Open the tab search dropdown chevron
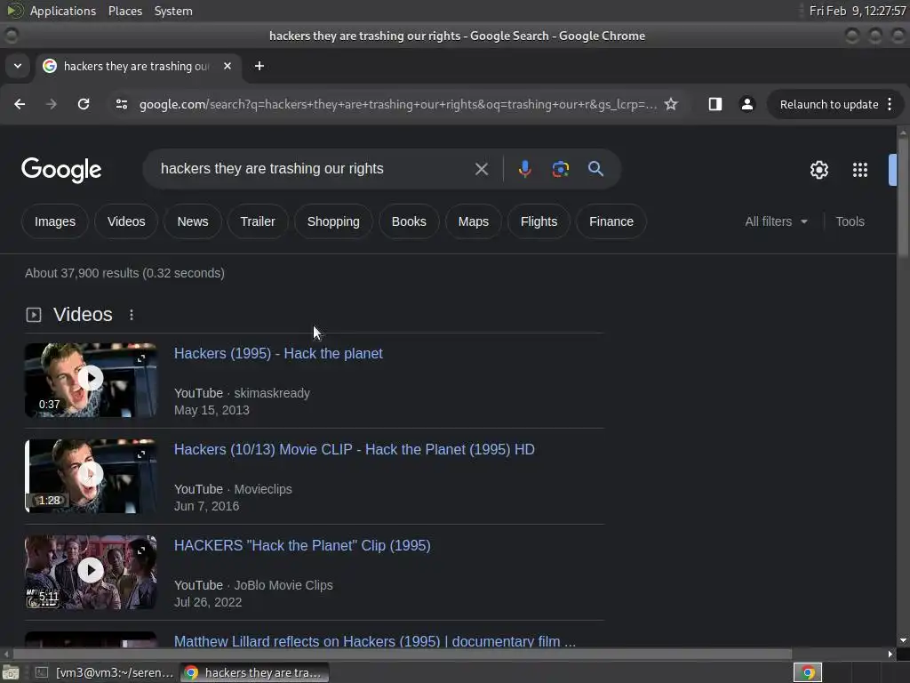The width and height of the screenshot is (910, 683). [18, 66]
